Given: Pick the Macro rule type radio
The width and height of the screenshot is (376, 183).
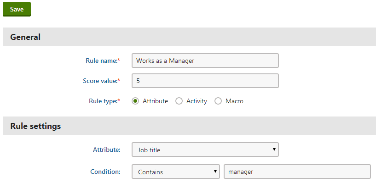Looking at the screenshot, I should pos(218,101).
